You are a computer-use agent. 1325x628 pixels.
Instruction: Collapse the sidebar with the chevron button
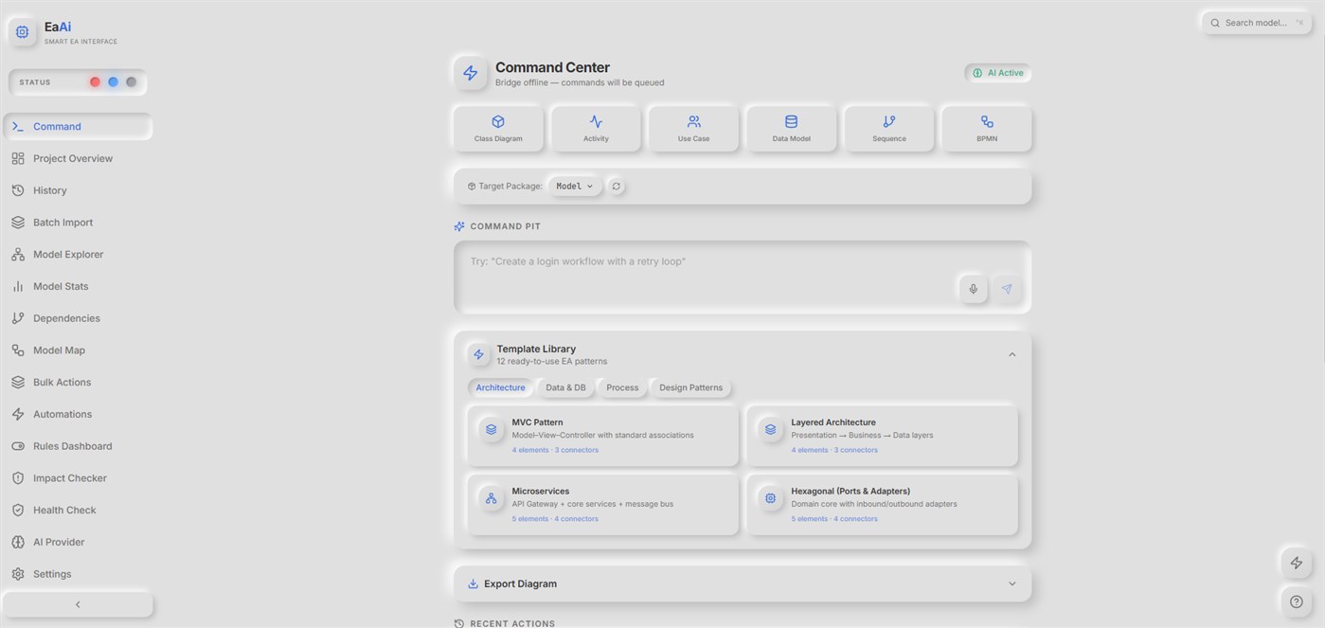point(78,604)
